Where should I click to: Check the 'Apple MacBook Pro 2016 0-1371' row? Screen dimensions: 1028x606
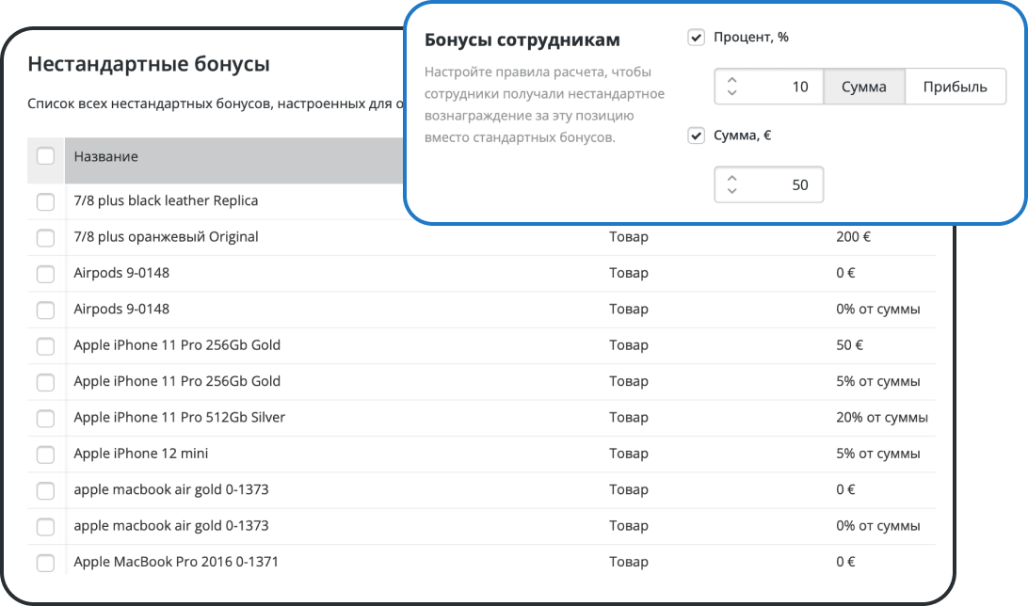point(45,563)
